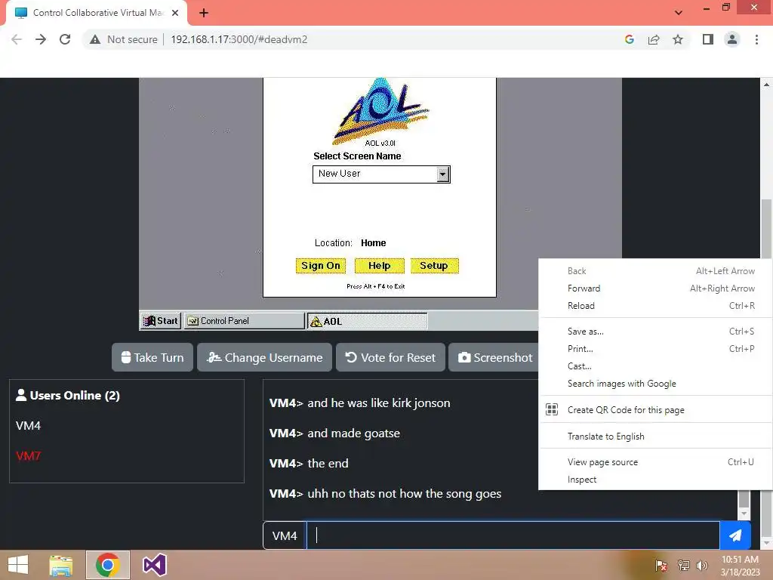Select View page source

[656, 461]
